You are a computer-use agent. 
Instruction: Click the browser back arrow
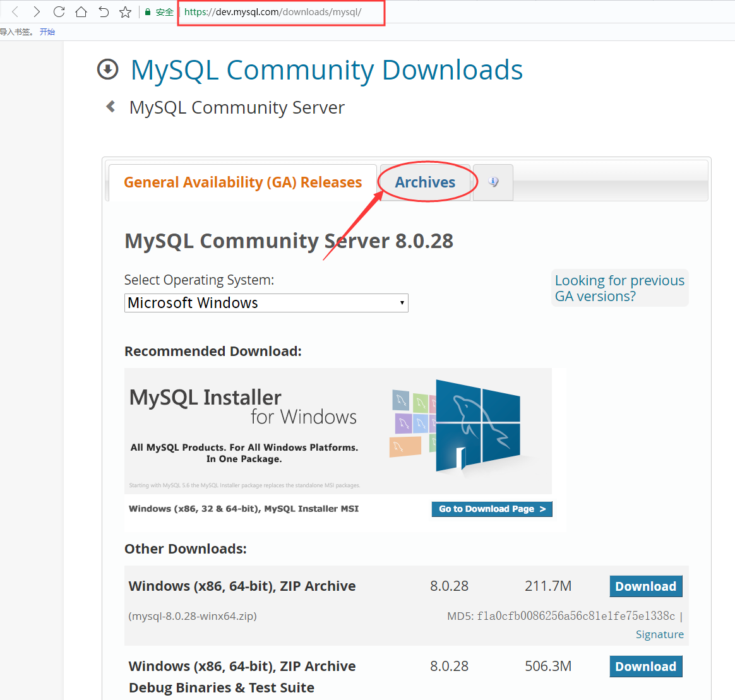(15, 12)
